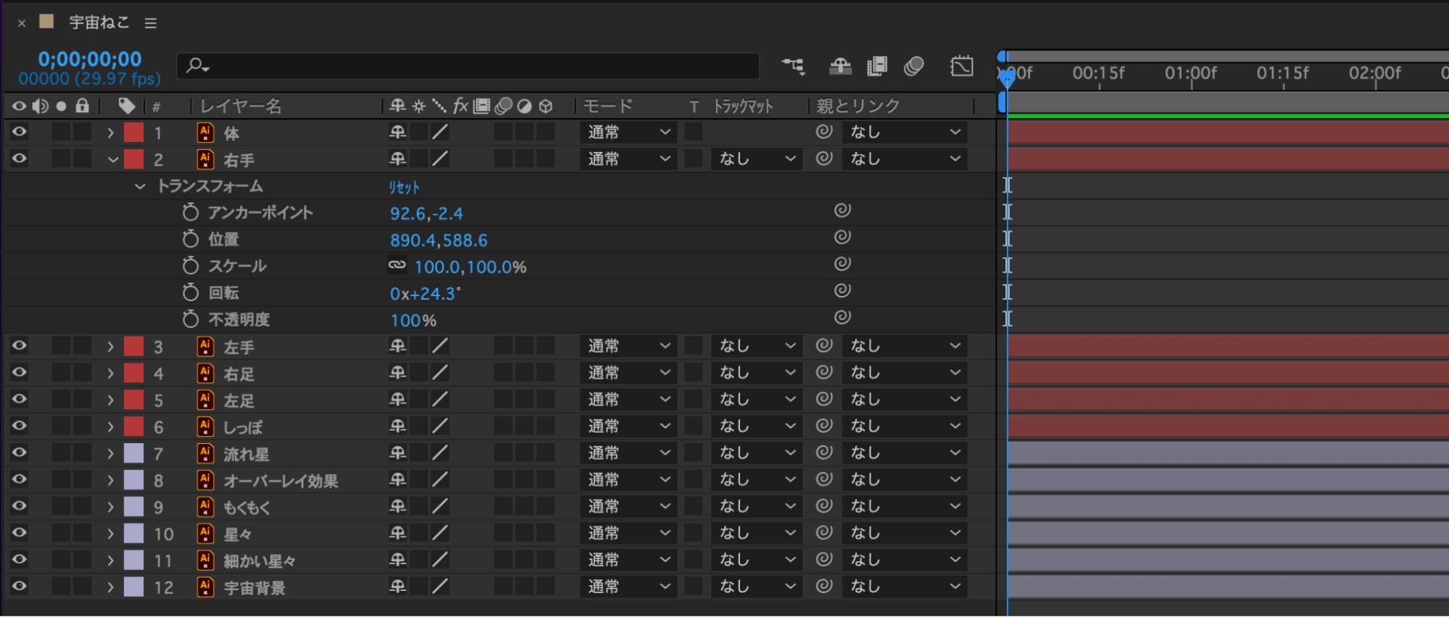Open the graph editor icon
This screenshot has width=1449, height=617.
[x=962, y=67]
